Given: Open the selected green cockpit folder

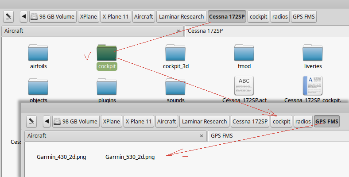Looking at the screenshot, I should (x=107, y=53).
